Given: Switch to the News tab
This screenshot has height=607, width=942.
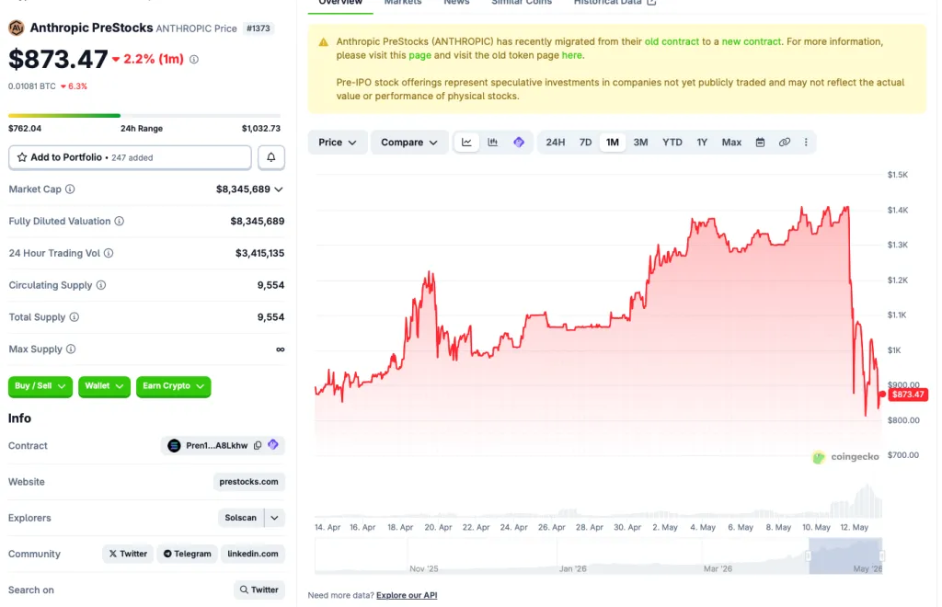Looking at the screenshot, I should point(456,3).
